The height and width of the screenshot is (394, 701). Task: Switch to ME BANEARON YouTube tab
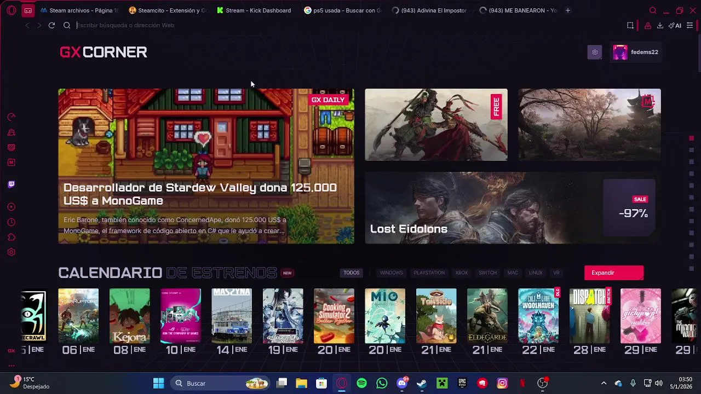(518, 10)
